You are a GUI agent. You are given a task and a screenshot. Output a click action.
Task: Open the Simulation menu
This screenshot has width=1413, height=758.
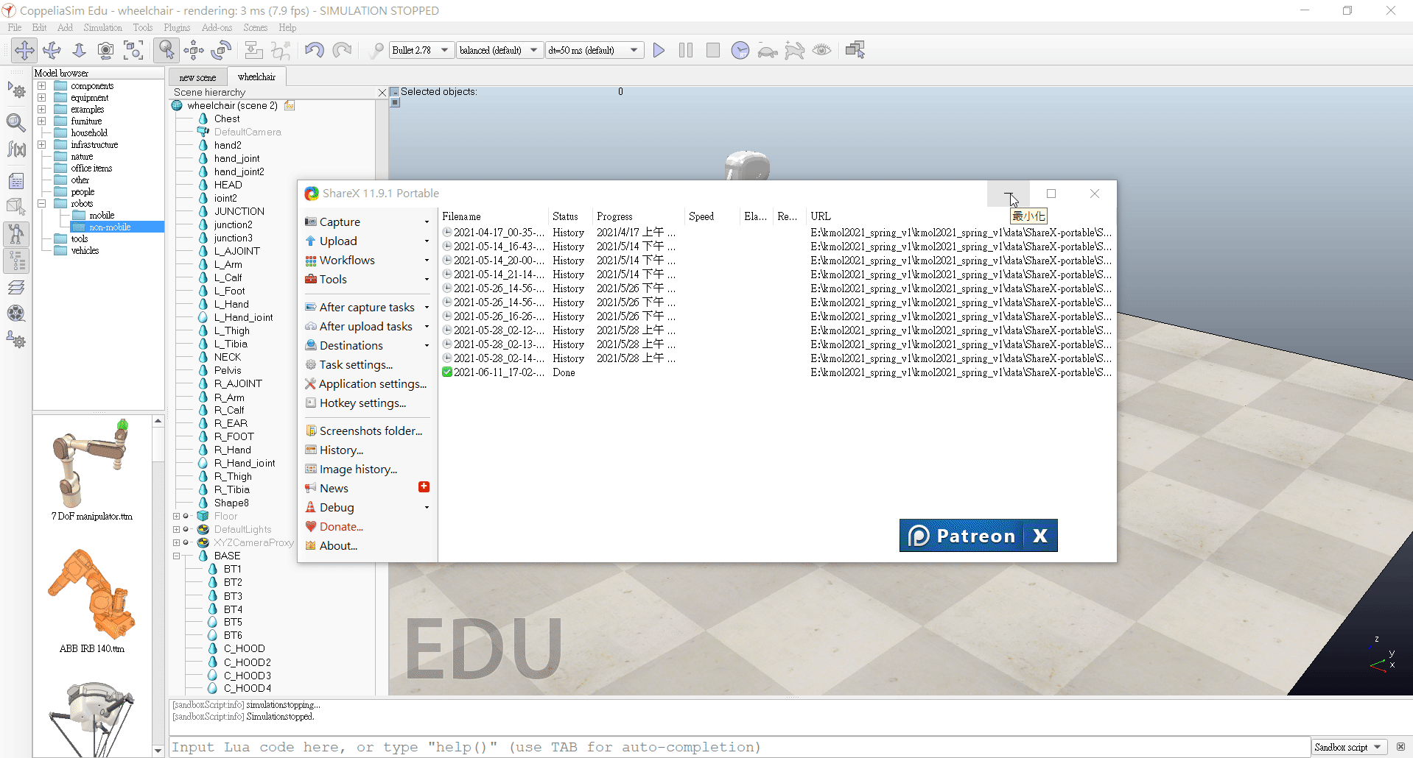coord(102,28)
